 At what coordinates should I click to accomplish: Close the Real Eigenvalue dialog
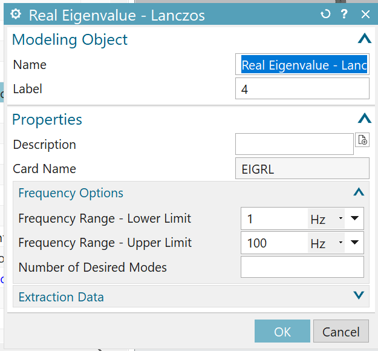[365, 14]
